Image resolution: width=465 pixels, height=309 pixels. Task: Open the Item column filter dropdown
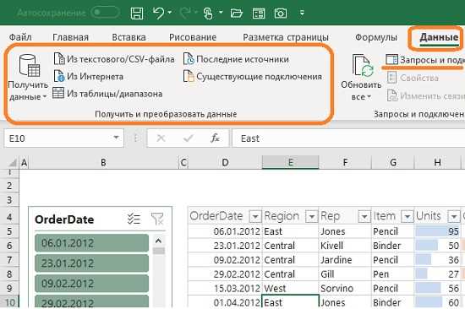pyautogui.click(x=408, y=217)
